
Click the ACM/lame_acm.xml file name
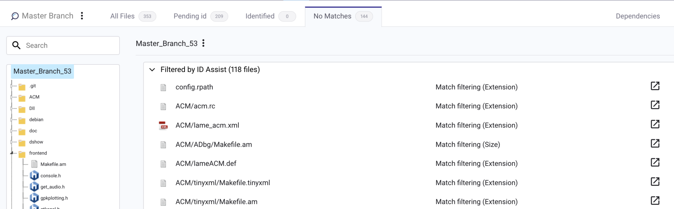pos(207,125)
